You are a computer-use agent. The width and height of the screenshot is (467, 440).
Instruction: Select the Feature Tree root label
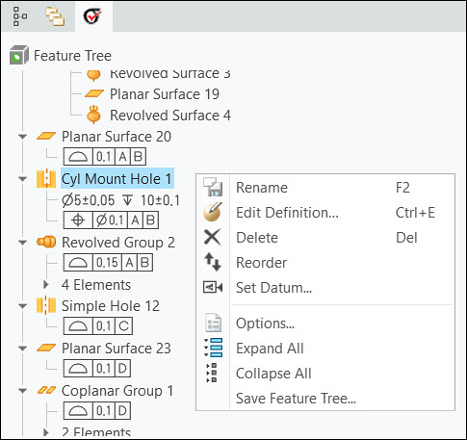pos(72,56)
